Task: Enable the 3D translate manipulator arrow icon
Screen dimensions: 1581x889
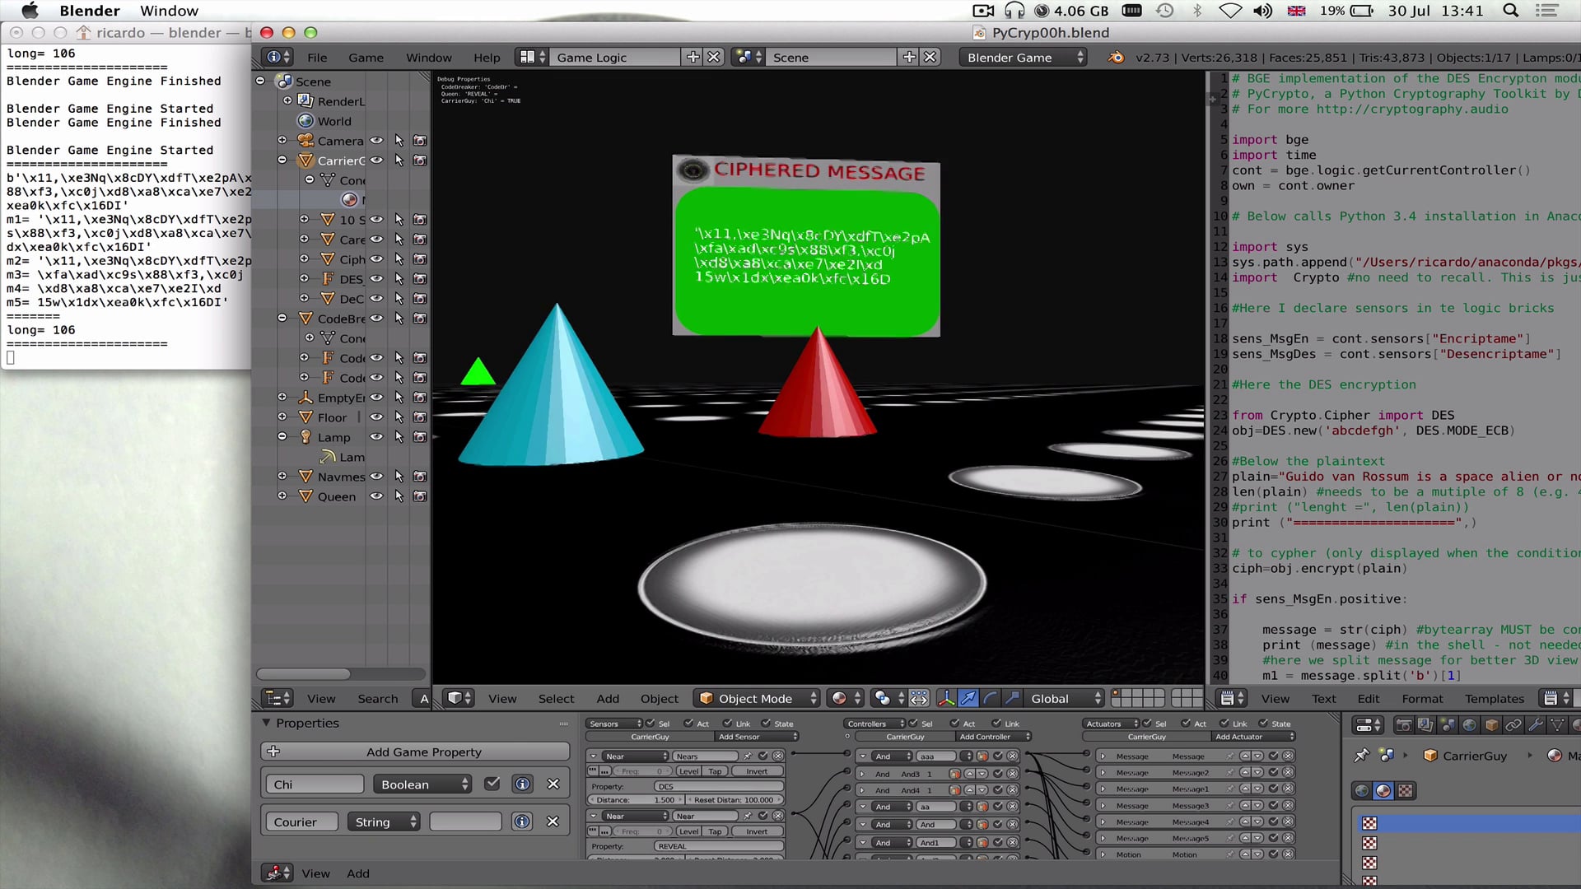Action: click(968, 699)
